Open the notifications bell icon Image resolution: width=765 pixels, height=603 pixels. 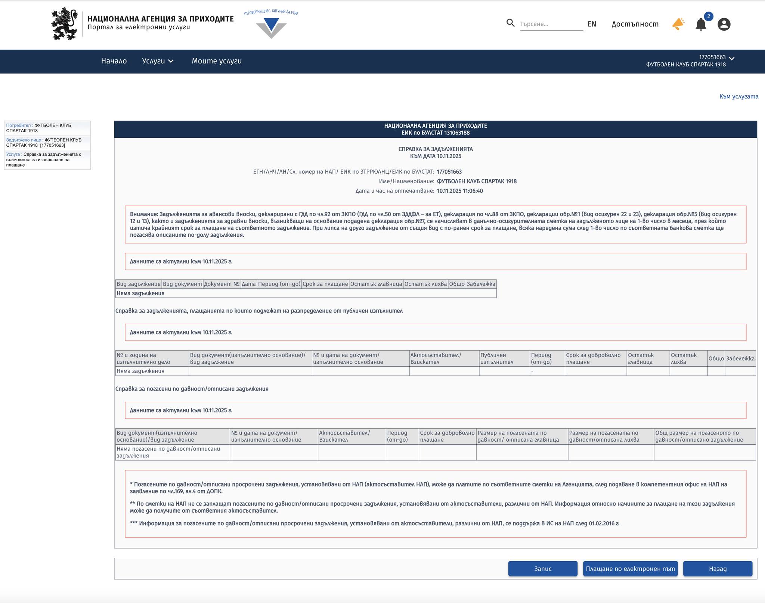coord(701,25)
